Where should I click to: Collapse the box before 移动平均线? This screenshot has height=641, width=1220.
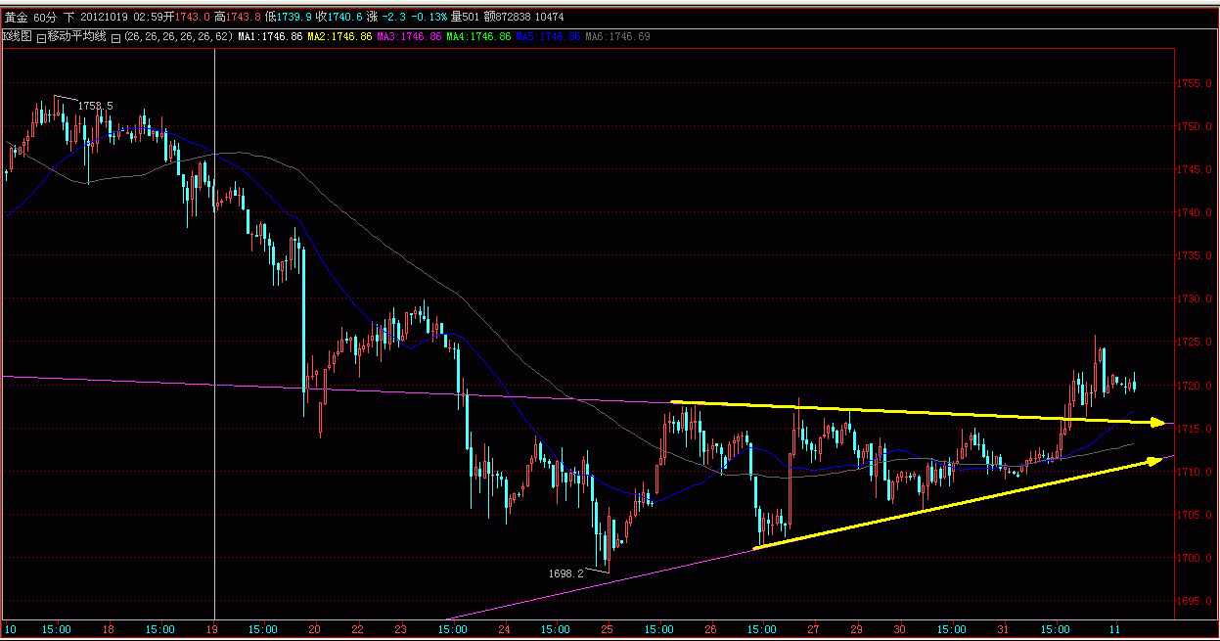click(x=41, y=37)
